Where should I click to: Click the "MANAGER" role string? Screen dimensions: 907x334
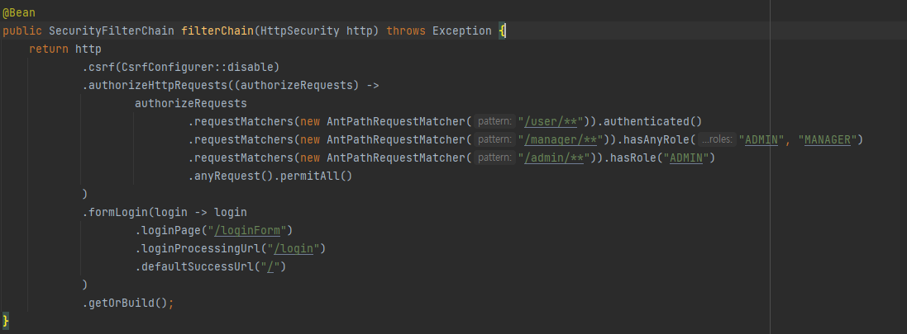click(x=827, y=139)
